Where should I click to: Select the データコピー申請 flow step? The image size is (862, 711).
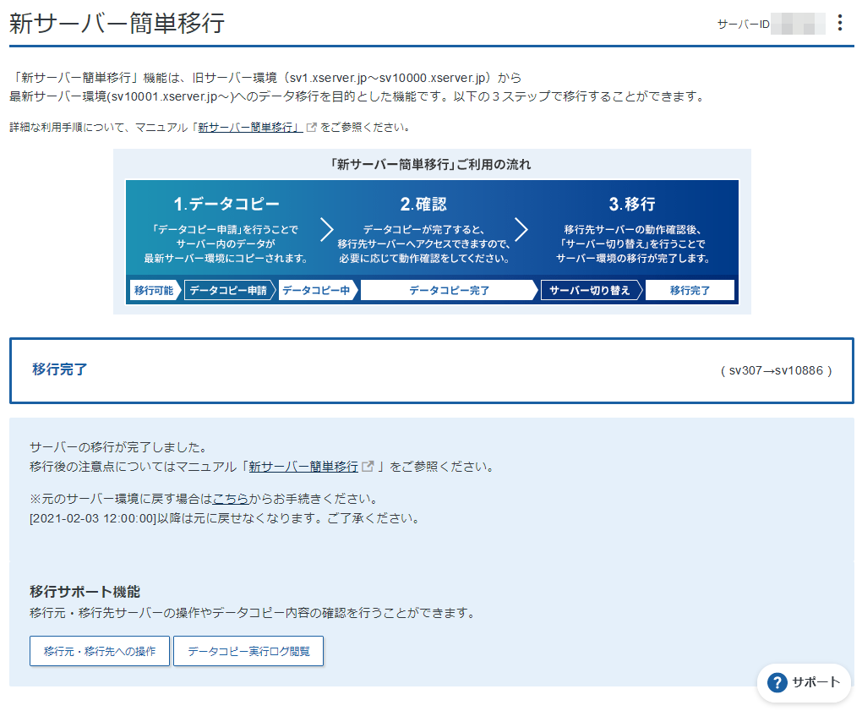pyautogui.click(x=229, y=290)
